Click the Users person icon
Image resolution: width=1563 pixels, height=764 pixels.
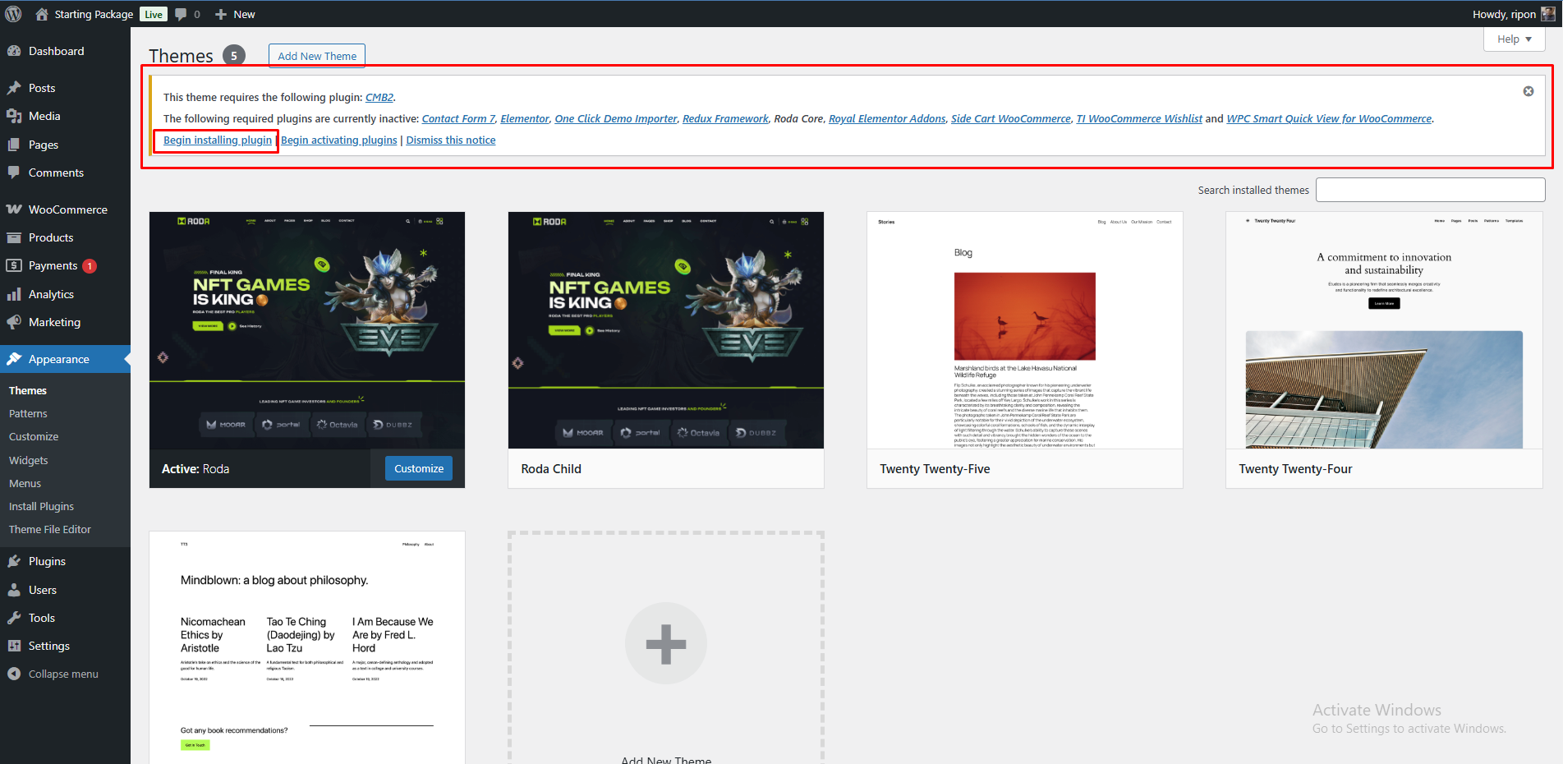coord(14,590)
